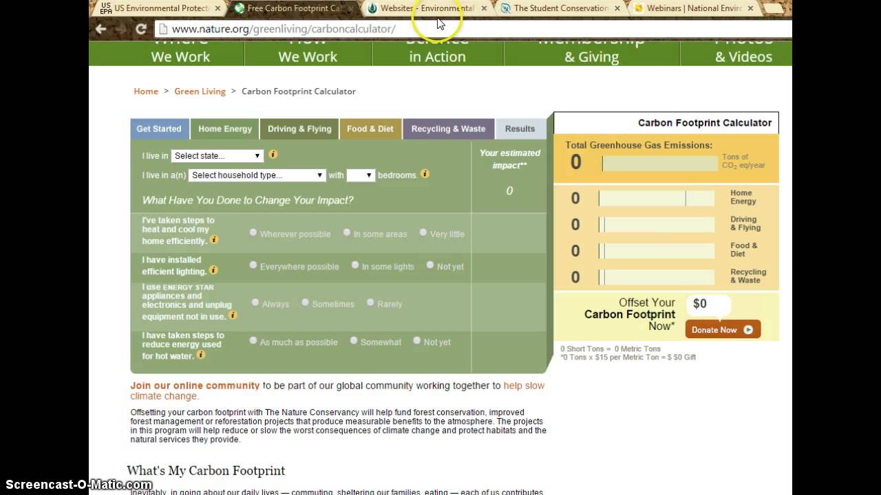The width and height of the screenshot is (881, 495).
Task: Select 'Somewhat' for hot water energy
Action: 354,340
